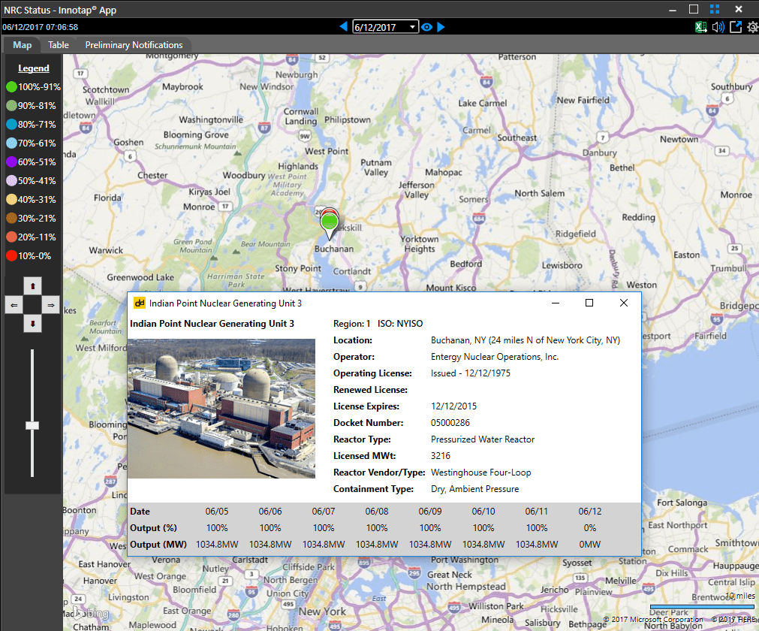This screenshot has height=631, width=759.
Task: Click the 'Region: 1' text
Action: point(352,324)
